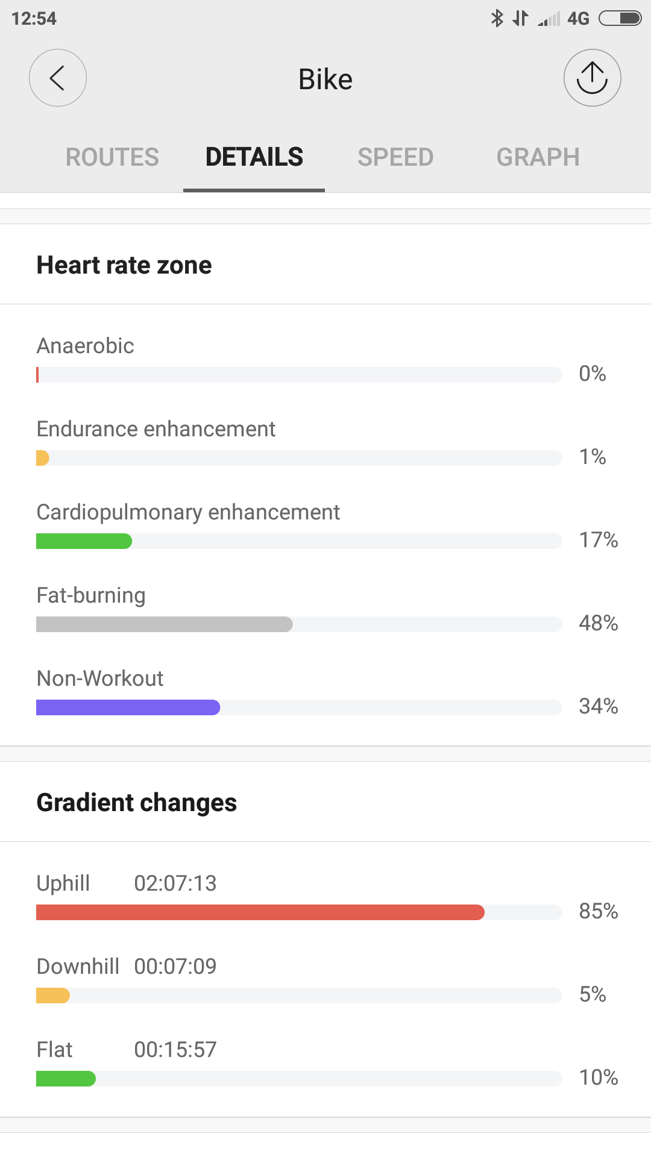Tap the share upload icon
The image size is (651, 1157).
coord(592,78)
